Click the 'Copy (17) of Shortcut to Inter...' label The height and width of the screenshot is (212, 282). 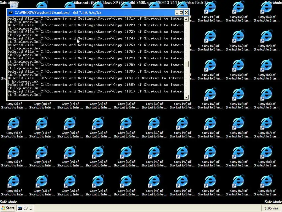click(x=70, y=106)
